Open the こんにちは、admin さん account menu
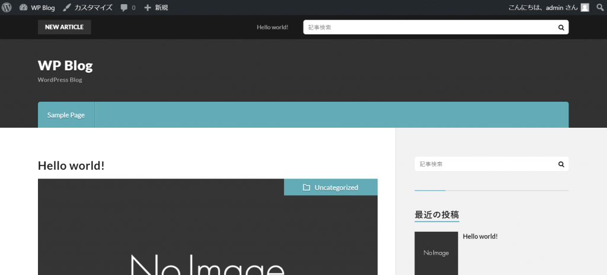Screen dimensions: 607x275 (x=543, y=8)
